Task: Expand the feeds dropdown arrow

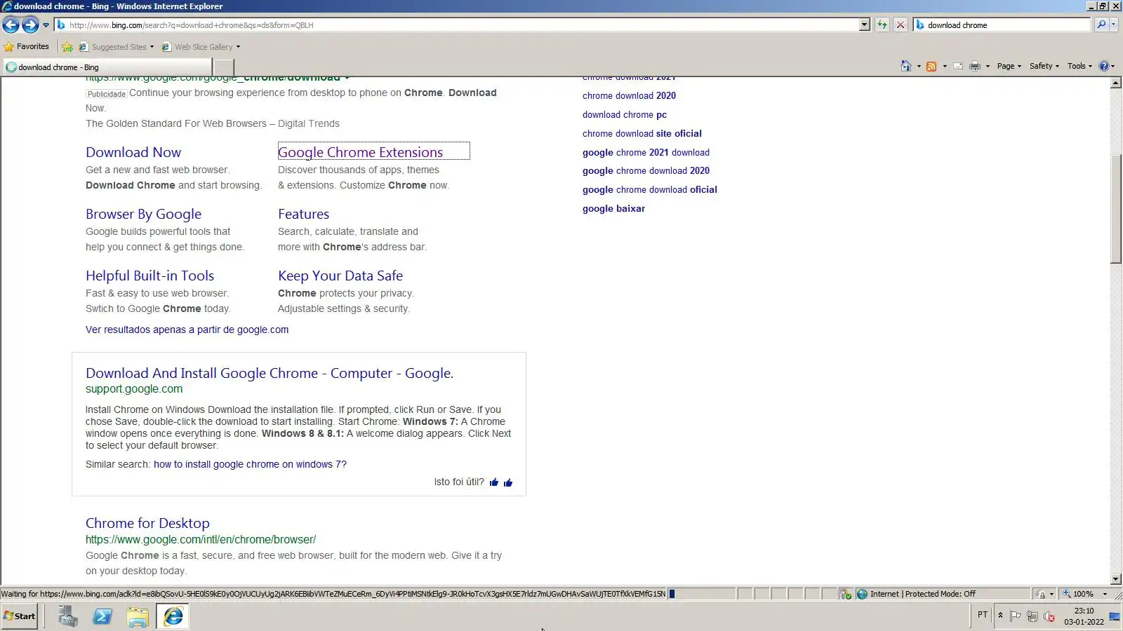Action: [945, 66]
